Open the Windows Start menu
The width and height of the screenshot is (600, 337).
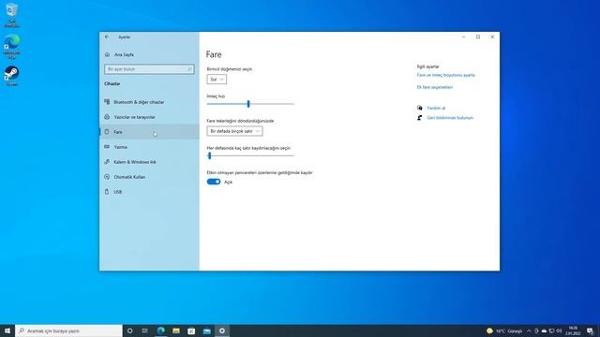pyautogui.click(x=7, y=330)
